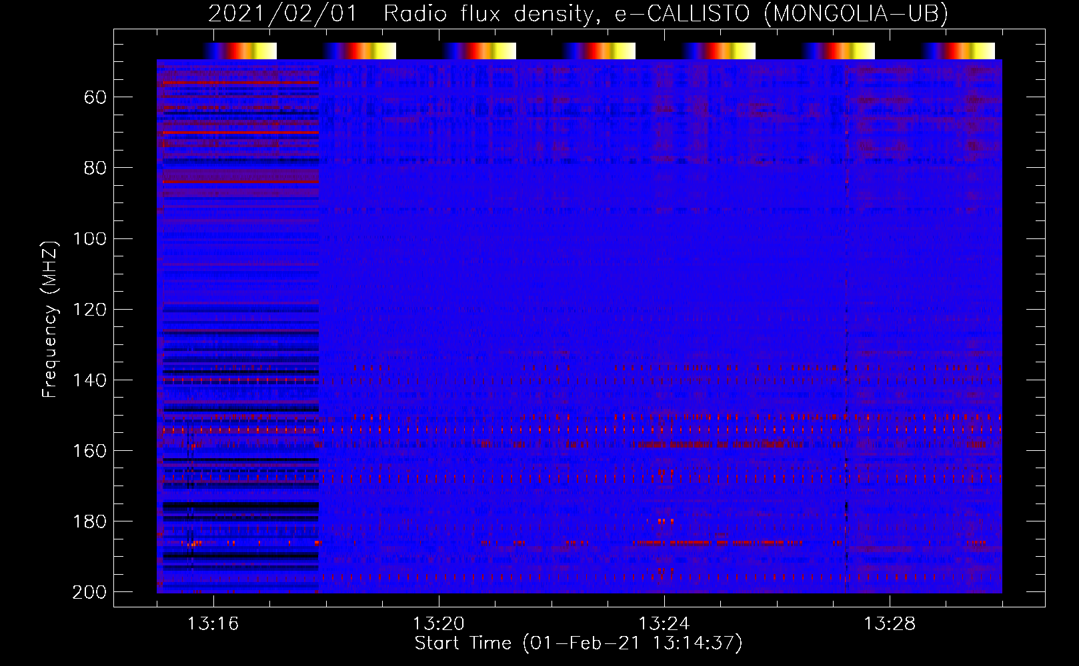Click the plot title mentioning e-CALLISTO (MONGOLIA-UB)
This screenshot has width=1079, height=666.
[x=578, y=13]
